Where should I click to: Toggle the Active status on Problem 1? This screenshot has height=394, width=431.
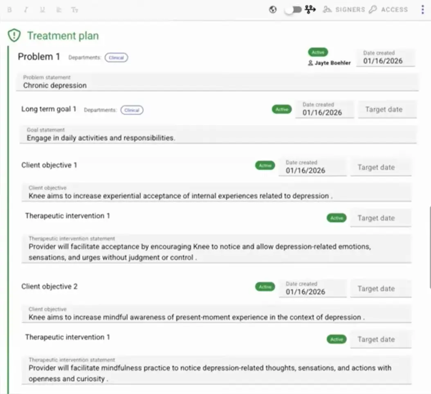click(318, 52)
